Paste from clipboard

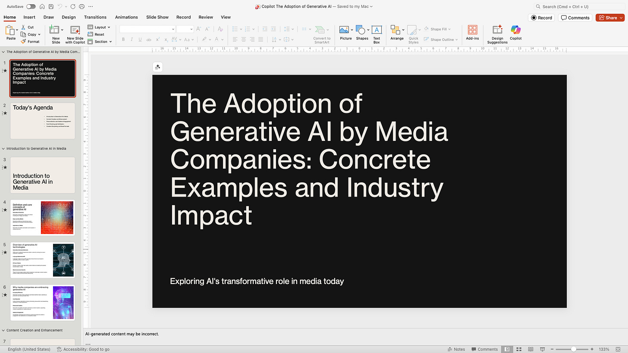click(11, 33)
